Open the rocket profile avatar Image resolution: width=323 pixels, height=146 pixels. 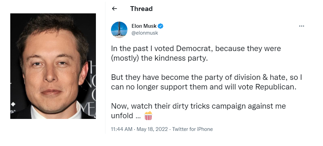coord(119,30)
